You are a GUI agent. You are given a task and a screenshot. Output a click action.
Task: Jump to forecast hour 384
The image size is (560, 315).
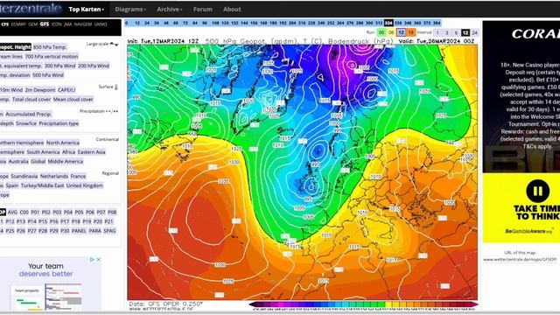pos(437,23)
